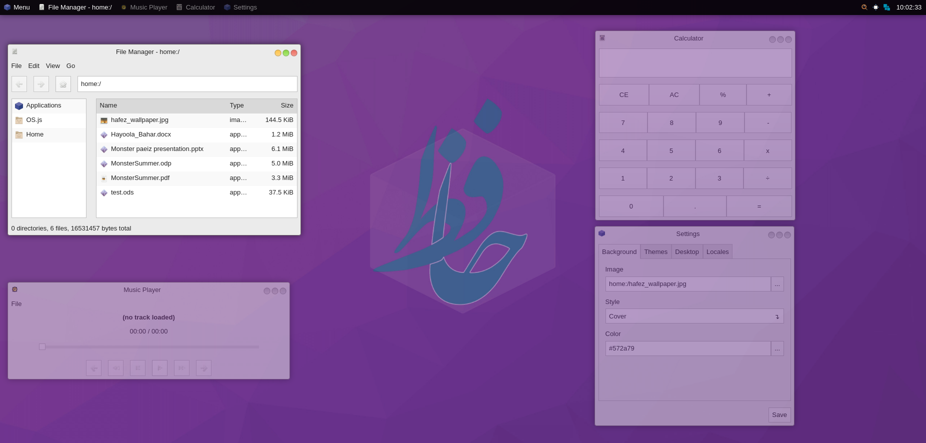Image resolution: width=926 pixels, height=443 pixels.
Task: Click the hafez_wallpaper.jpg image file icon
Action: point(104,120)
